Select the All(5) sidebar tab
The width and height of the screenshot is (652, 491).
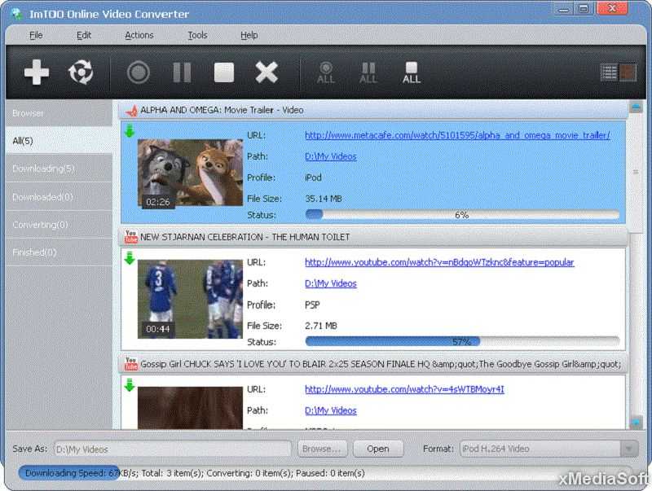click(59, 141)
